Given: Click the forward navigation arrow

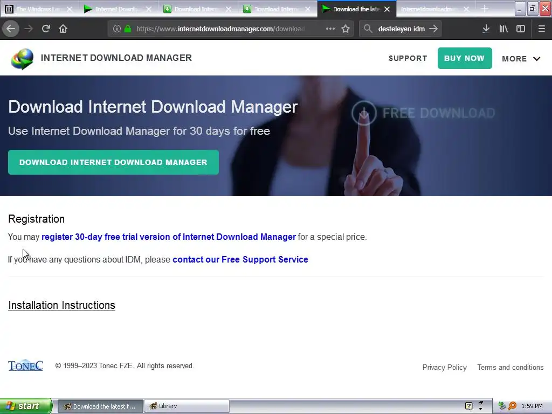Looking at the screenshot, I should click(x=29, y=29).
